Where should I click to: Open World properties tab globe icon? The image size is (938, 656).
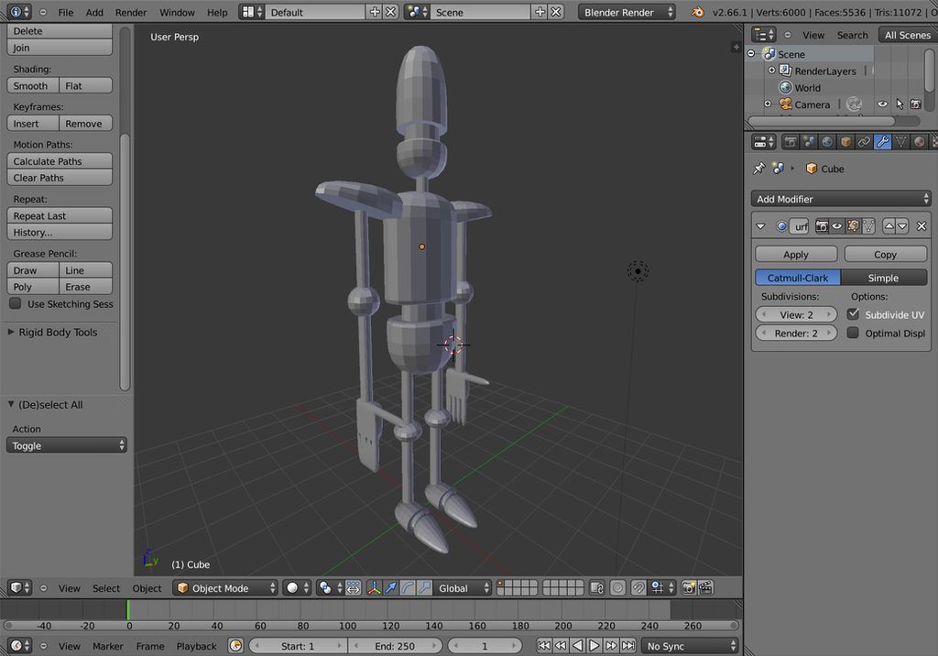pos(827,142)
